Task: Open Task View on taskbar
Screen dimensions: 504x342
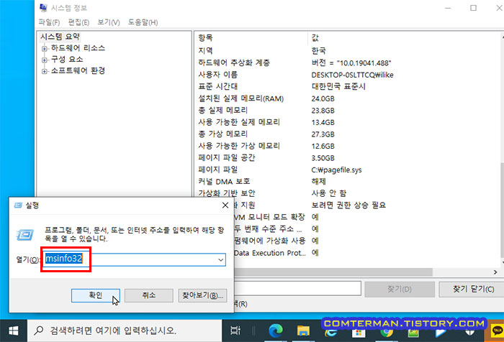Action: tap(235, 331)
